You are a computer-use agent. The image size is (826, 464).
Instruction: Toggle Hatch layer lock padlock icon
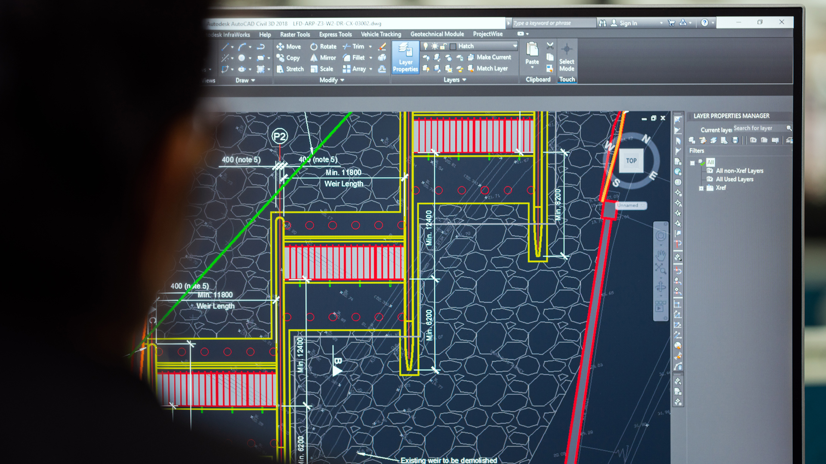click(443, 46)
